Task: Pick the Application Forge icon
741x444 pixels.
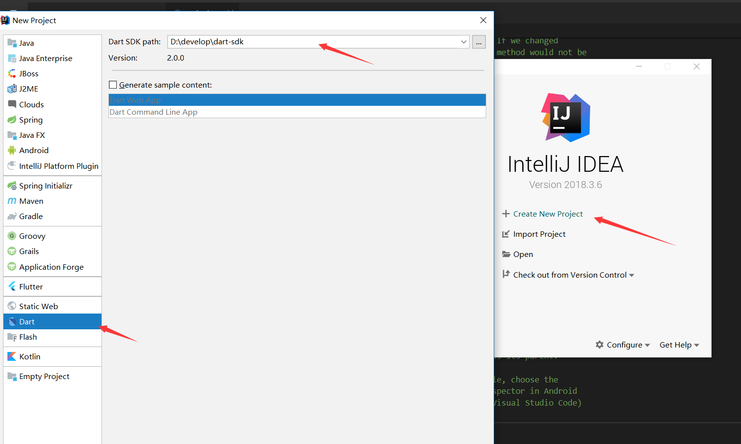Action: (x=12, y=267)
